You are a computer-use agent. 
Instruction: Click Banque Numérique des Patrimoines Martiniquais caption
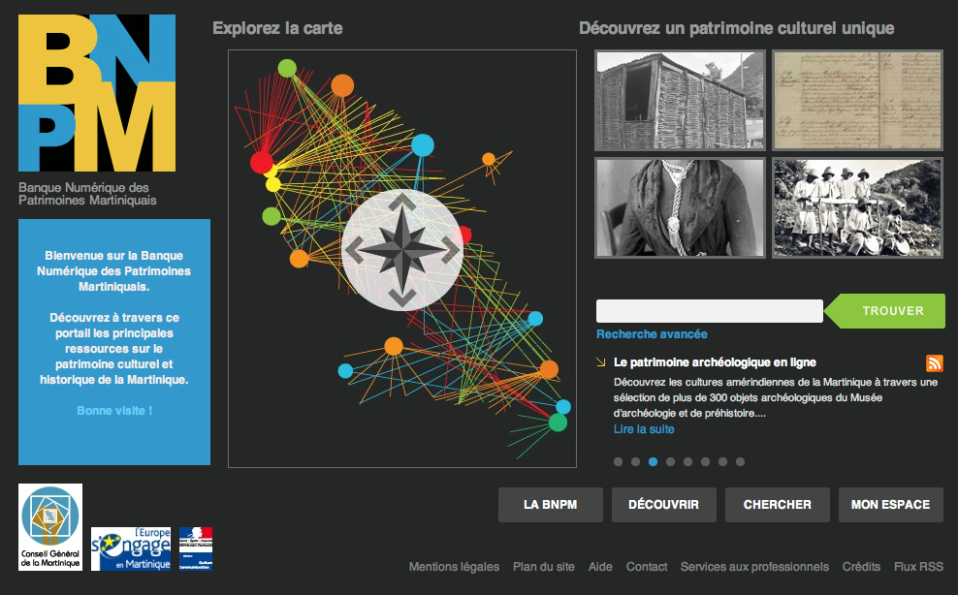[87, 194]
